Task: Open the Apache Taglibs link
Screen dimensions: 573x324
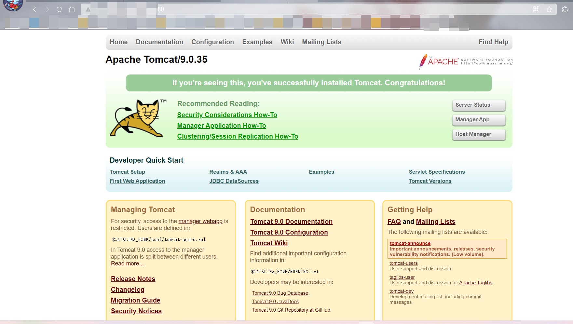Action: tap(475, 283)
